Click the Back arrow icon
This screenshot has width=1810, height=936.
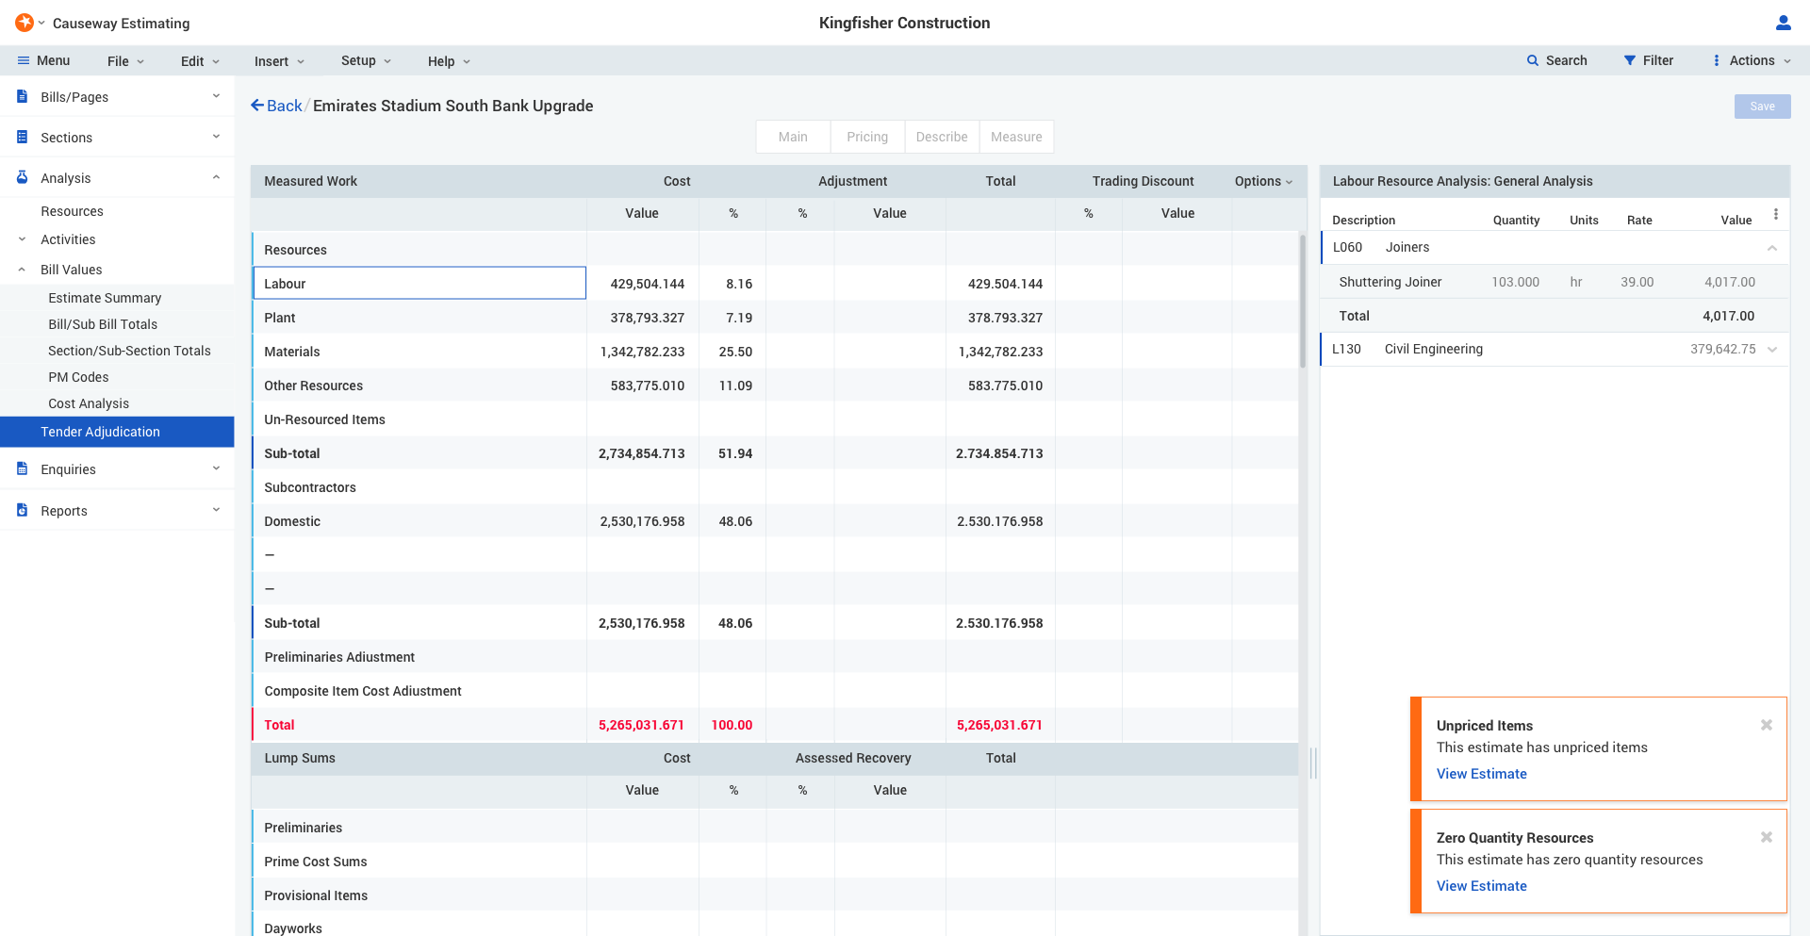coord(256,106)
